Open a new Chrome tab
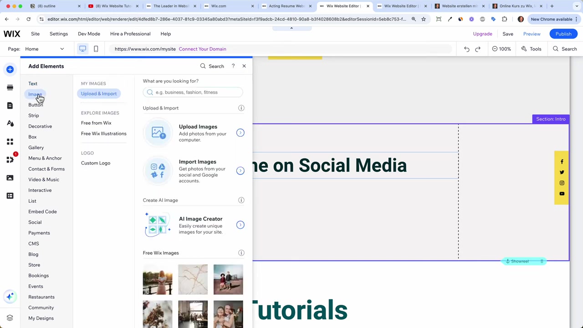Image resolution: width=583 pixels, height=328 pixels. (x=552, y=6)
